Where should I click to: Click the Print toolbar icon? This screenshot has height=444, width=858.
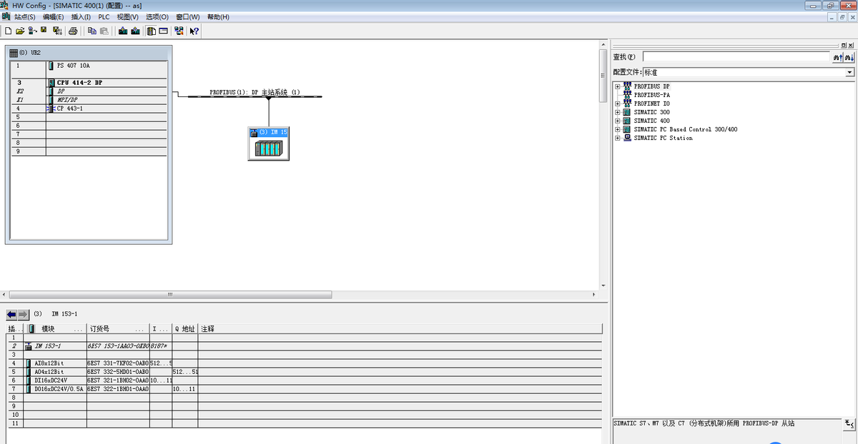[73, 31]
